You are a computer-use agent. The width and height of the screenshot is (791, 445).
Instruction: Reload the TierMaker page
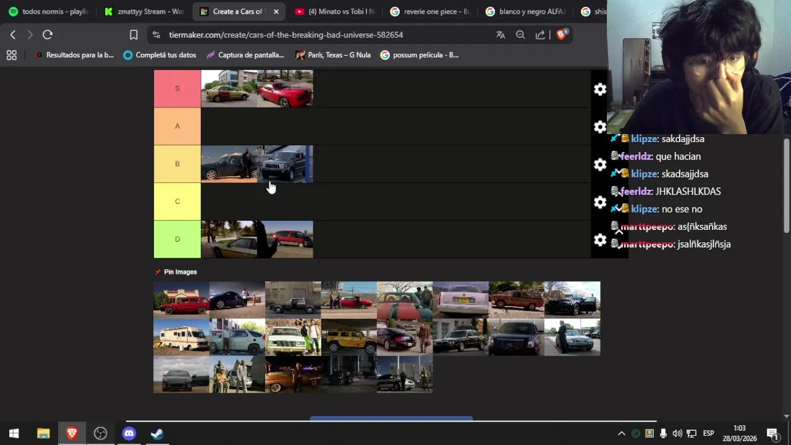(x=48, y=35)
